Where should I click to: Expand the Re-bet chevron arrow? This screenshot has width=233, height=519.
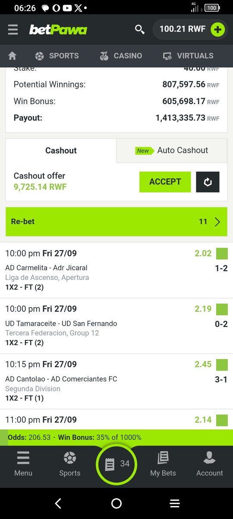coord(217,222)
